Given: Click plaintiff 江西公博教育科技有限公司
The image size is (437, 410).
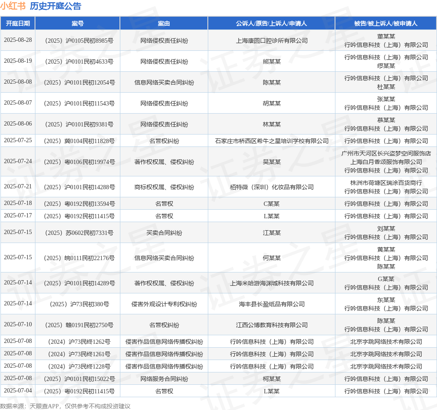Looking at the screenshot, I should tap(272, 325).
